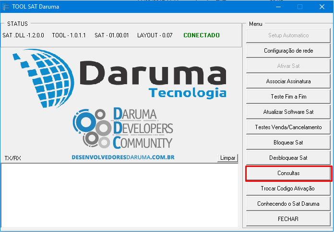Run Teste Fim a Fim
The image size is (334, 232).
(x=288, y=97)
